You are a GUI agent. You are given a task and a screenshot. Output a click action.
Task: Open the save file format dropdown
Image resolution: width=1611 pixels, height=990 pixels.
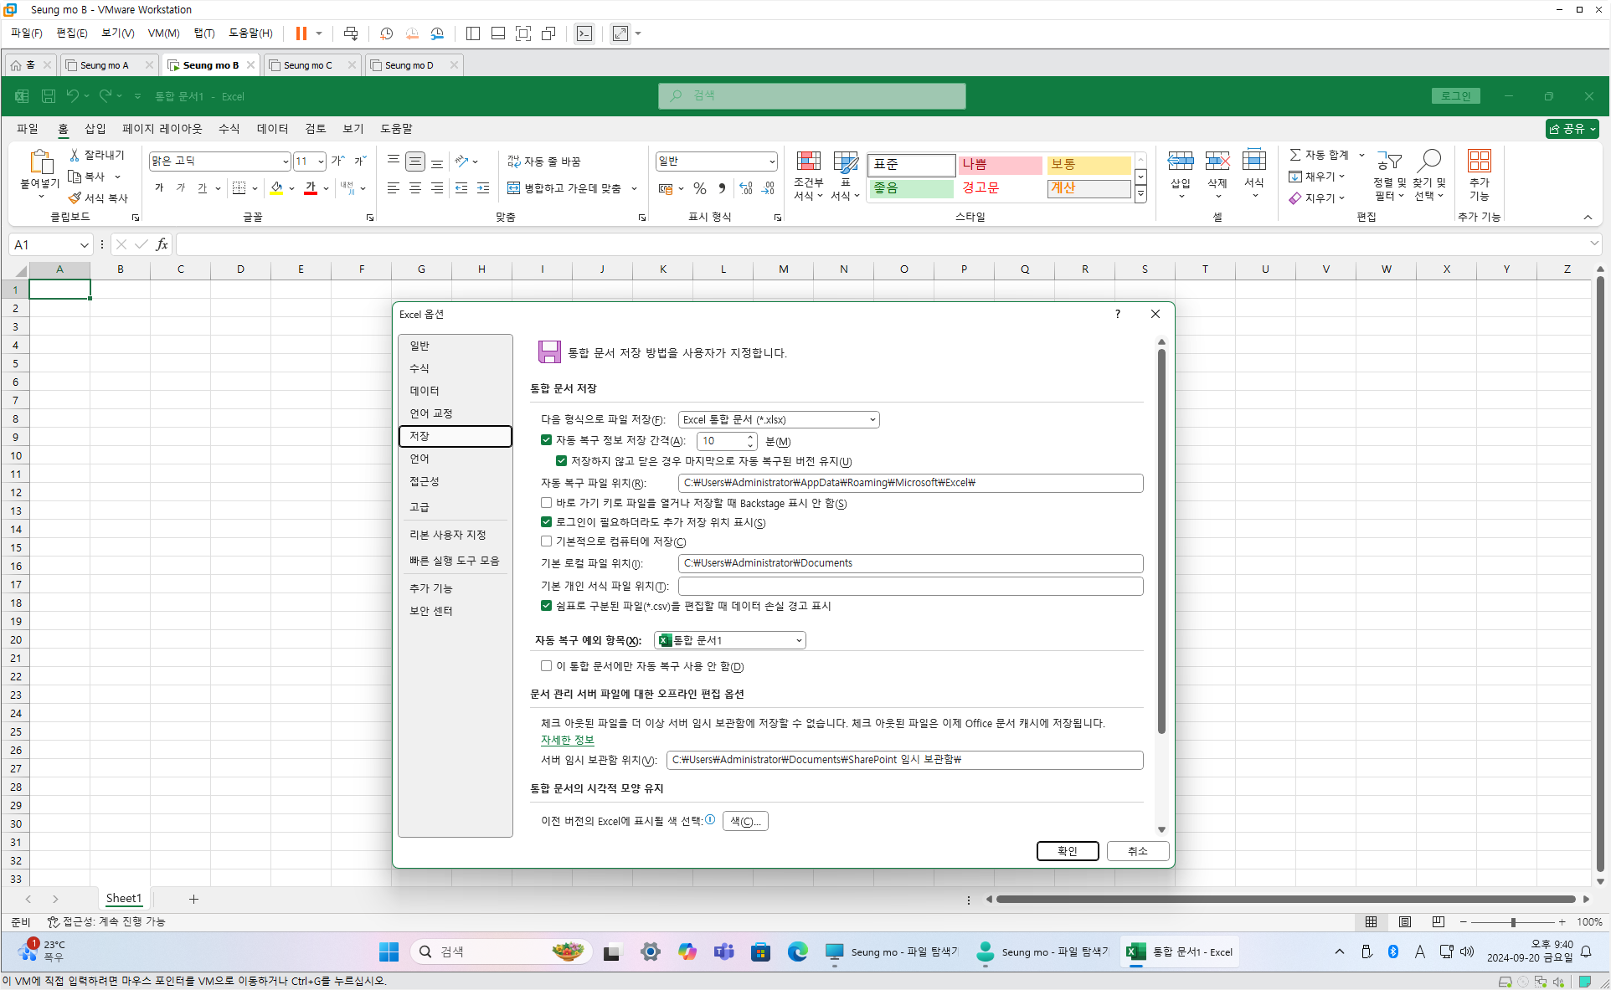pyautogui.click(x=872, y=419)
